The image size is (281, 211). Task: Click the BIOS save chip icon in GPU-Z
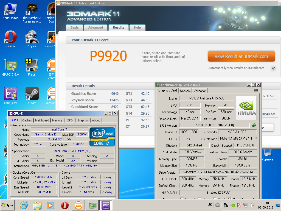click(x=254, y=125)
